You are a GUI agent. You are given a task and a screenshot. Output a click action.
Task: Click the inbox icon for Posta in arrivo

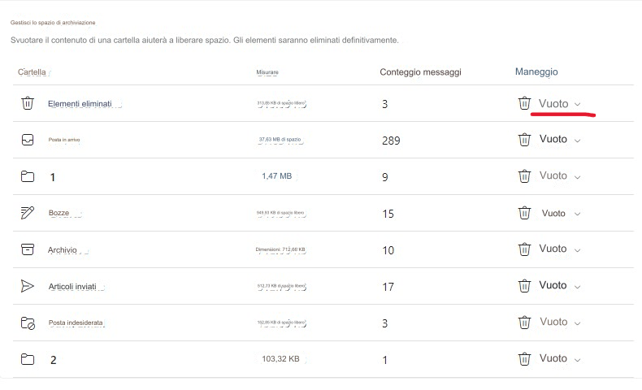click(x=28, y=140)
